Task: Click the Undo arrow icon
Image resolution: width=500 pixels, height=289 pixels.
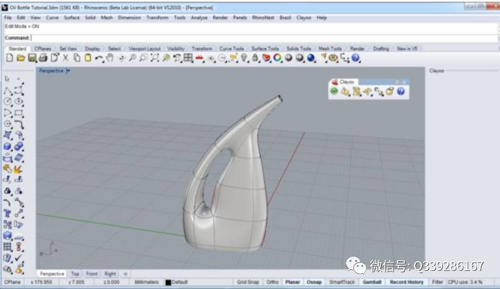Action: [99, 58]
